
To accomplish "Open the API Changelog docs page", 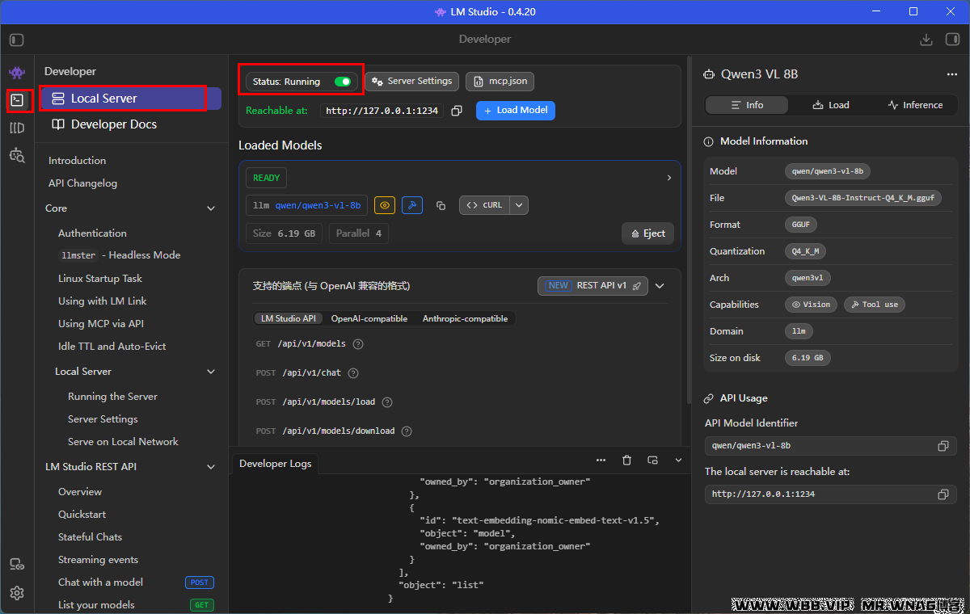I will click(82, 183).
